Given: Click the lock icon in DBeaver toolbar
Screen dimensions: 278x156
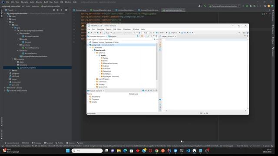Looking at the screenshot, I should pos(139,33).
